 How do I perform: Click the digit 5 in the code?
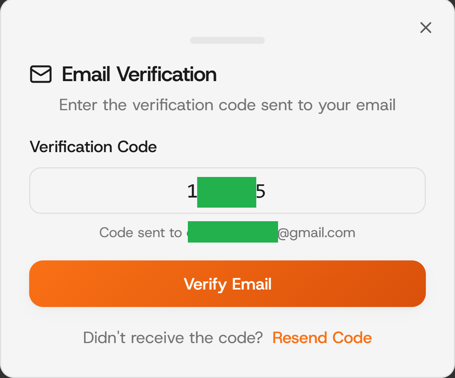(261, 191)
